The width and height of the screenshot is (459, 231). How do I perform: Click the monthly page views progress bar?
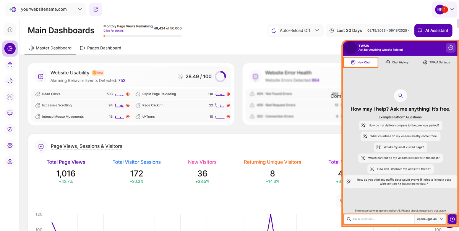point(142,36)
